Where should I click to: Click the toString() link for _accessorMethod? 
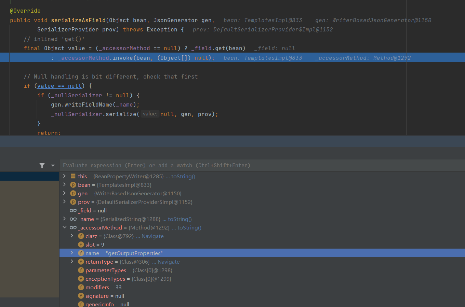(x=189, y=228)
